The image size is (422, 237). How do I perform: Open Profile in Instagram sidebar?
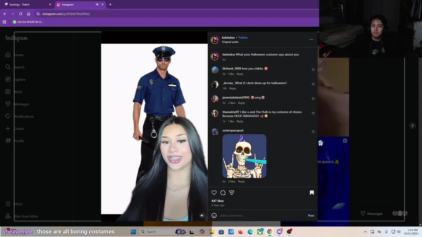(15, 141)
